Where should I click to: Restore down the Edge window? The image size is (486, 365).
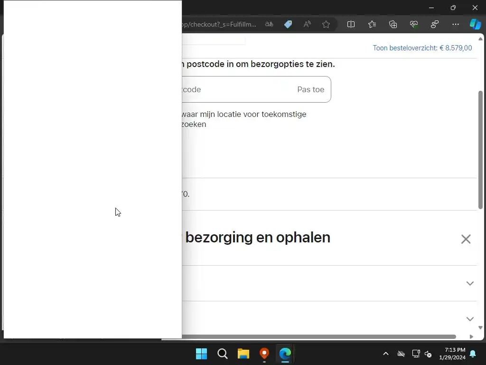pos(453,8)
